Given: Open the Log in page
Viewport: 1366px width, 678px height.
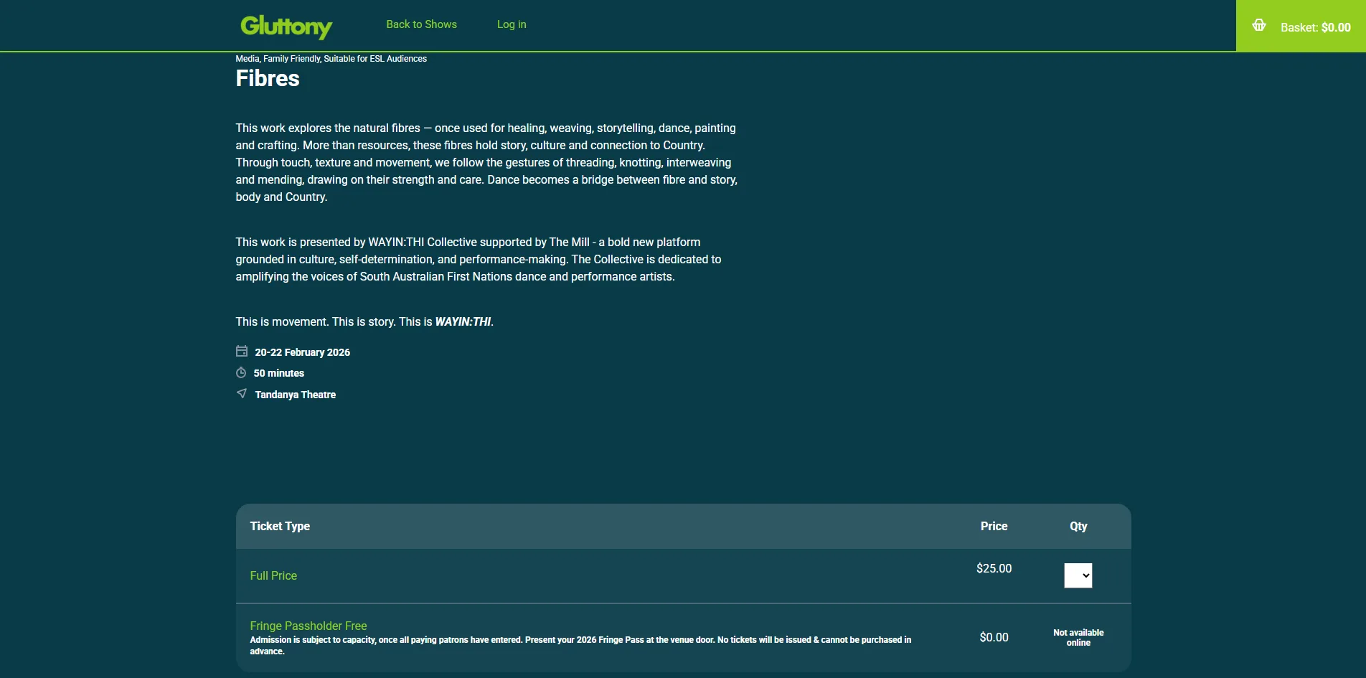Looking at the screenshot, I should pos(512,24).
